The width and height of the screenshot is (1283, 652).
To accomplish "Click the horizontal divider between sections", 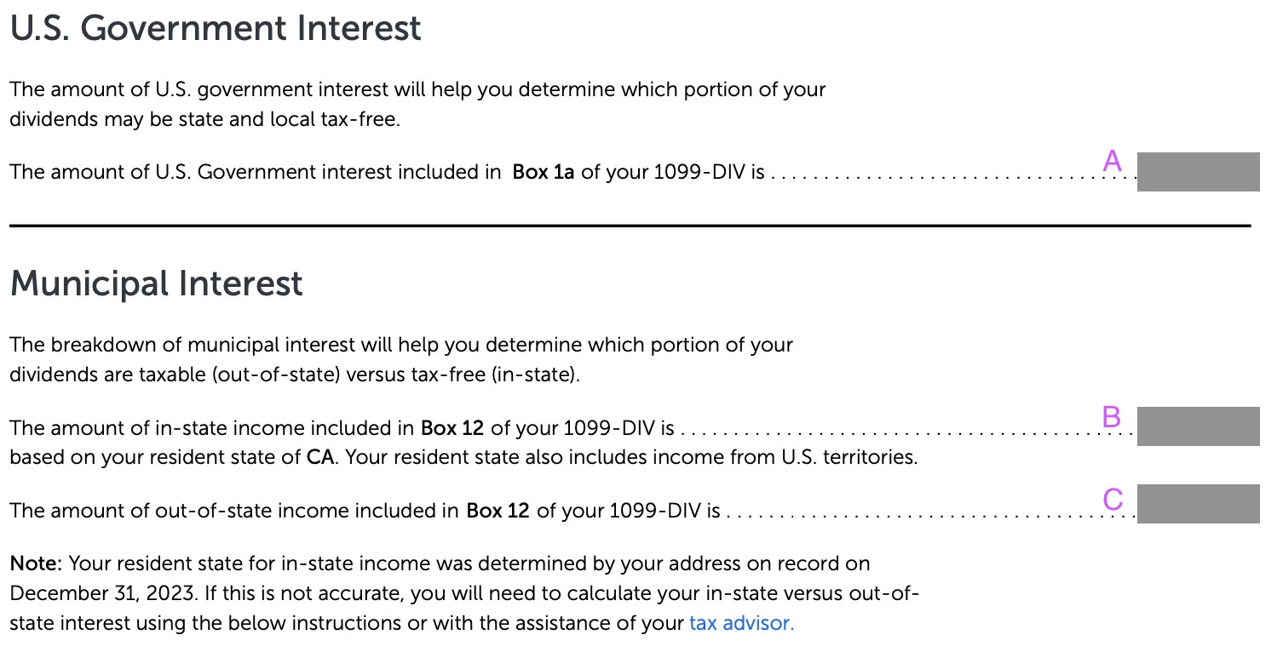I will pos(630,226).
